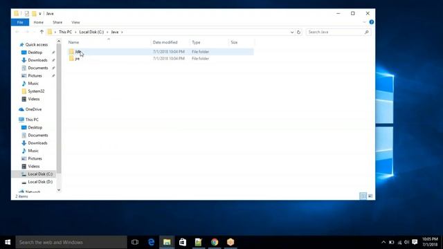
Task: Open File Explorer help
Action: (371, 22)
